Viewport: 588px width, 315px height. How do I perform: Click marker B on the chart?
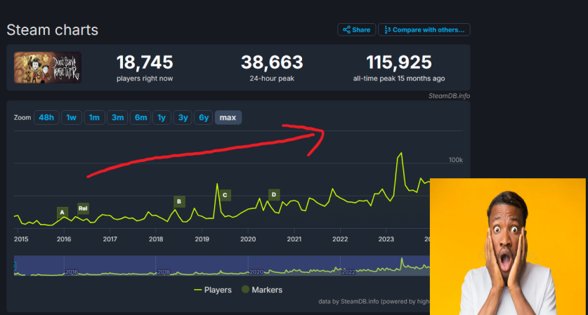coord(179,201)
